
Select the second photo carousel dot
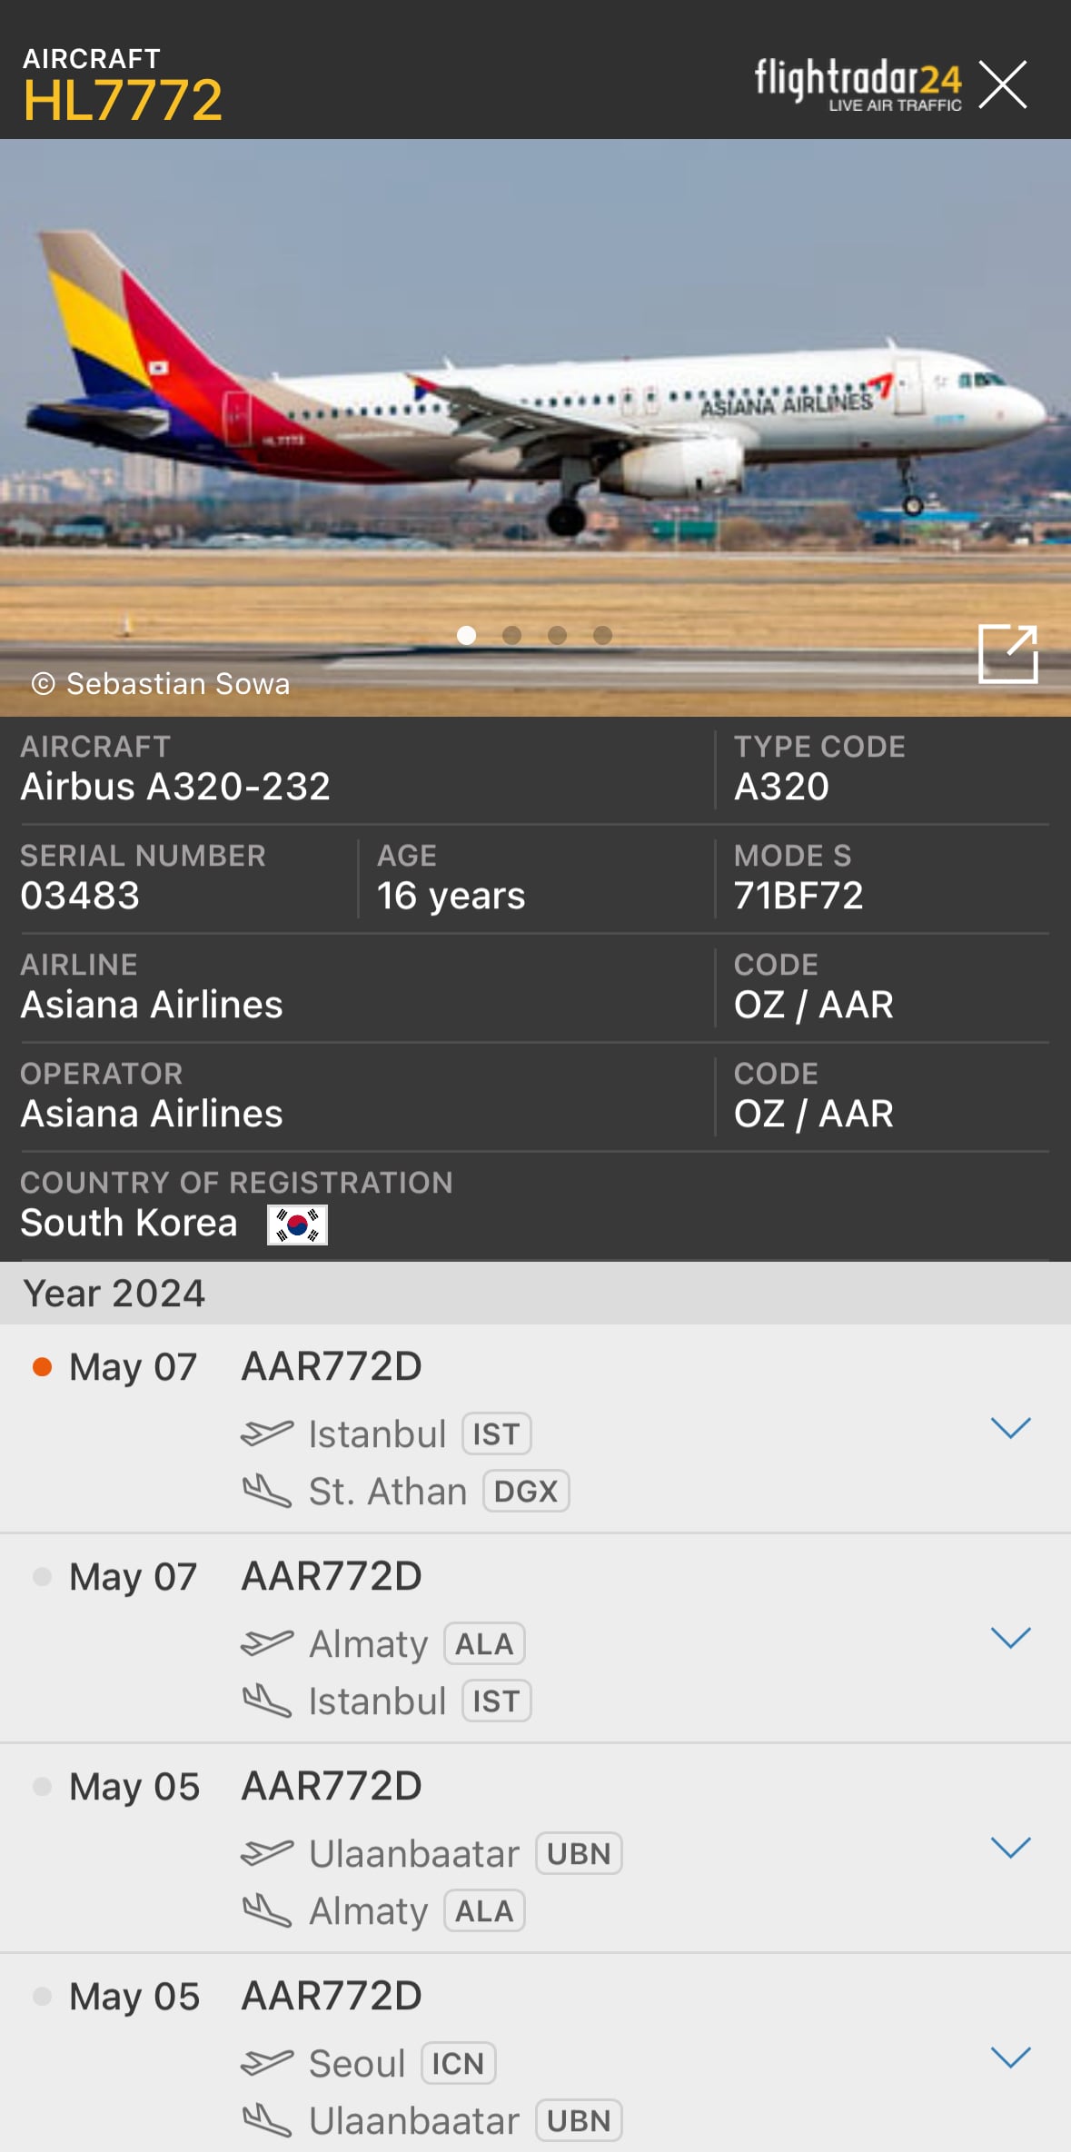point(511,635)
